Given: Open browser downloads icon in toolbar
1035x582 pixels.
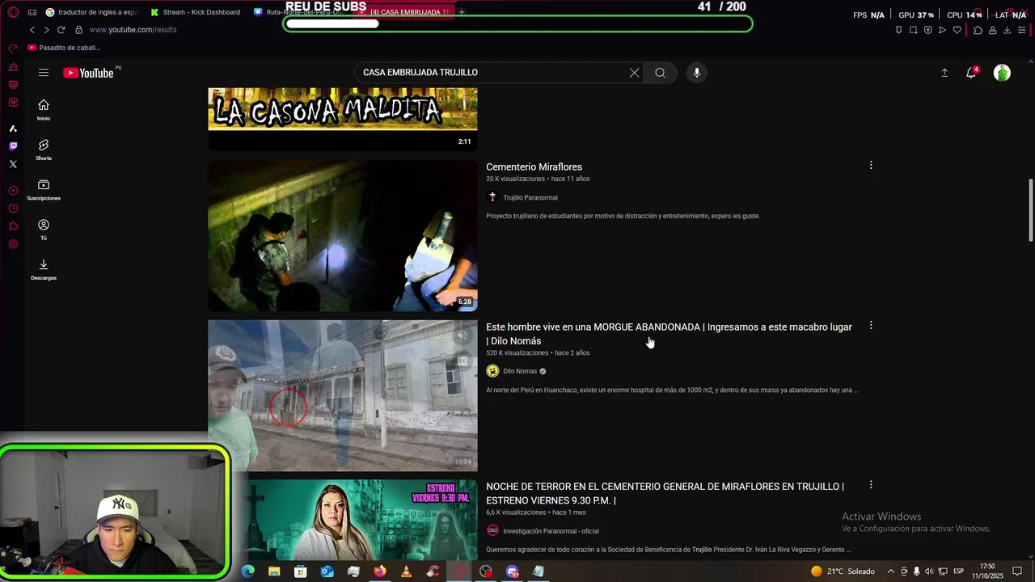Looking at the screenshot, I should (1007, 30).
